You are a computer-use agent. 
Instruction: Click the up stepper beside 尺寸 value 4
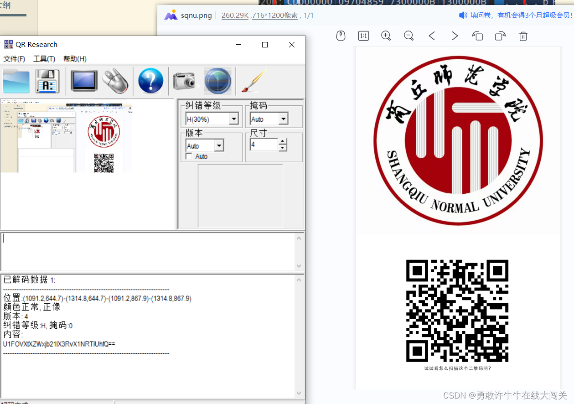click(x=283, y=142)
